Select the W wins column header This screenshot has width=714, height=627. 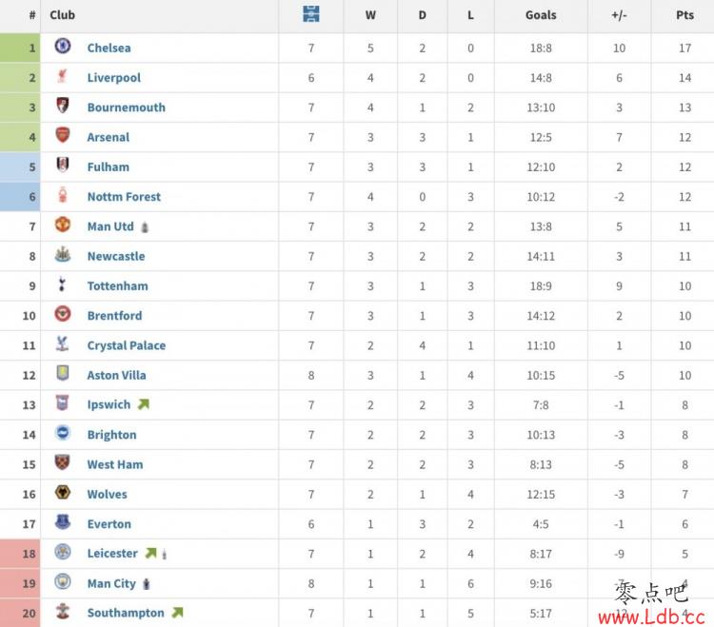[370, 15]
